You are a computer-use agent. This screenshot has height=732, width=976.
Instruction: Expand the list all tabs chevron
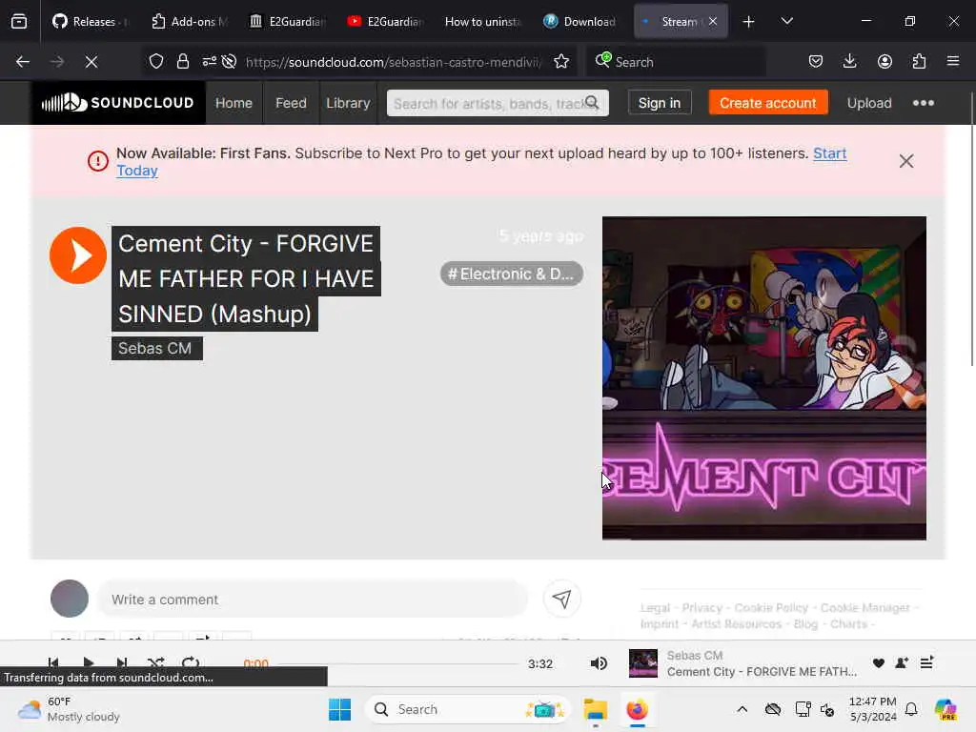point(786,21)
